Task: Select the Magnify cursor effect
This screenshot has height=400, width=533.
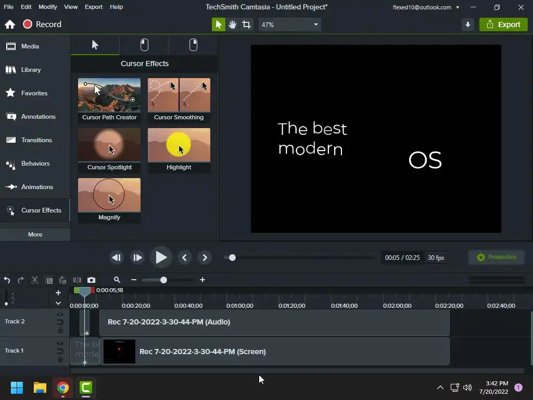Action: 109,200
